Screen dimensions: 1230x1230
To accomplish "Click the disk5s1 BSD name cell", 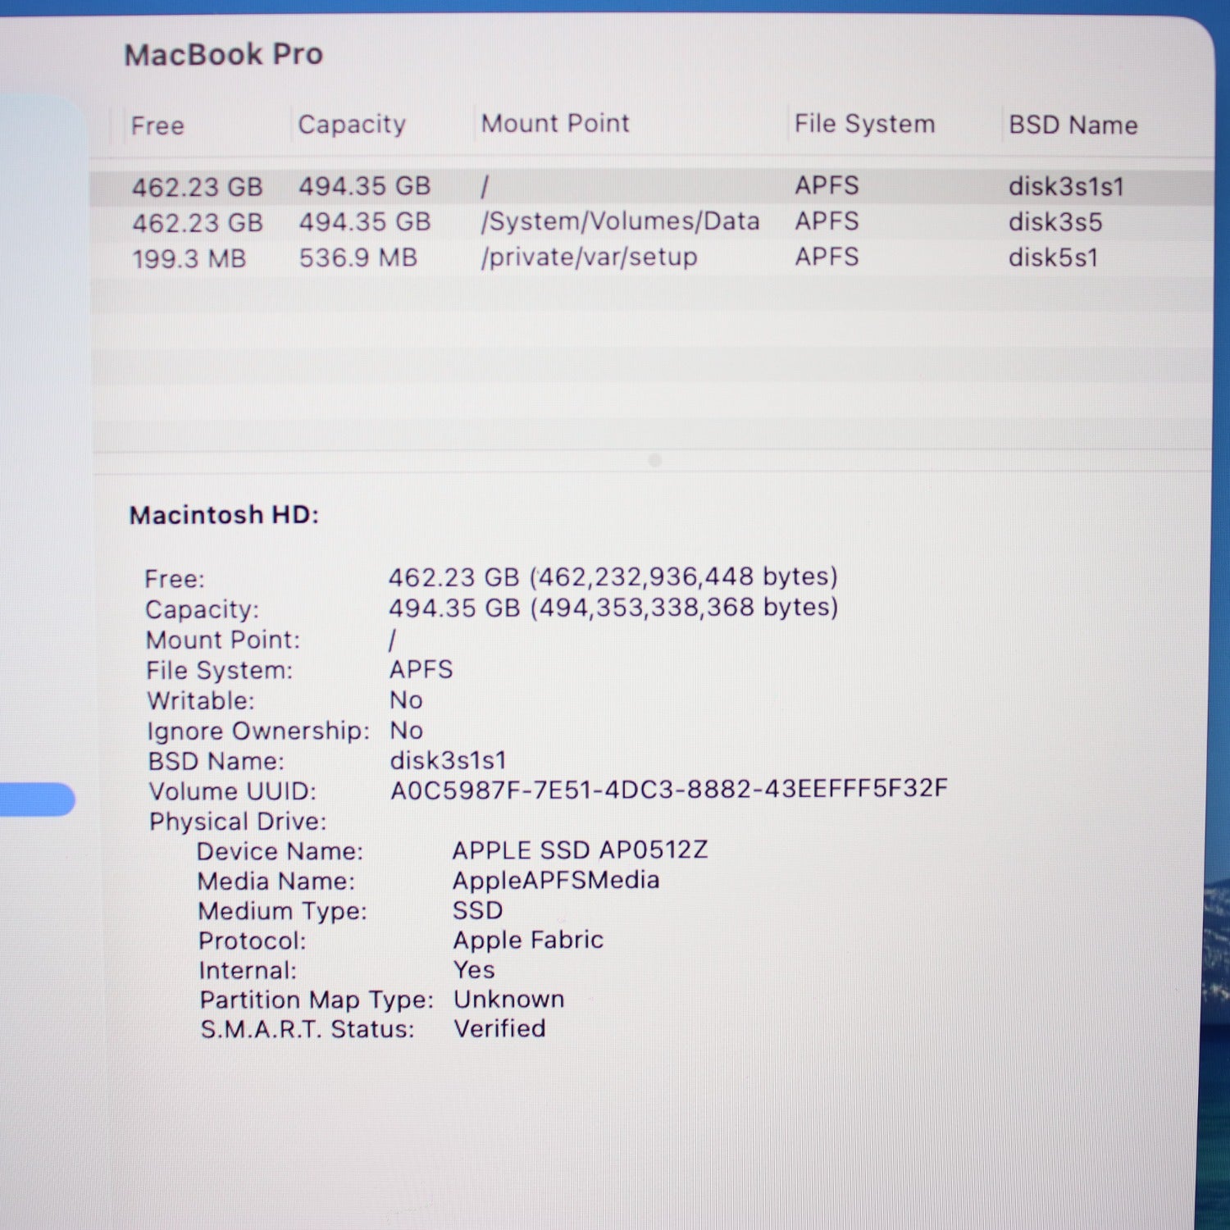I will pyautogui.click(x=1053, y=257).
